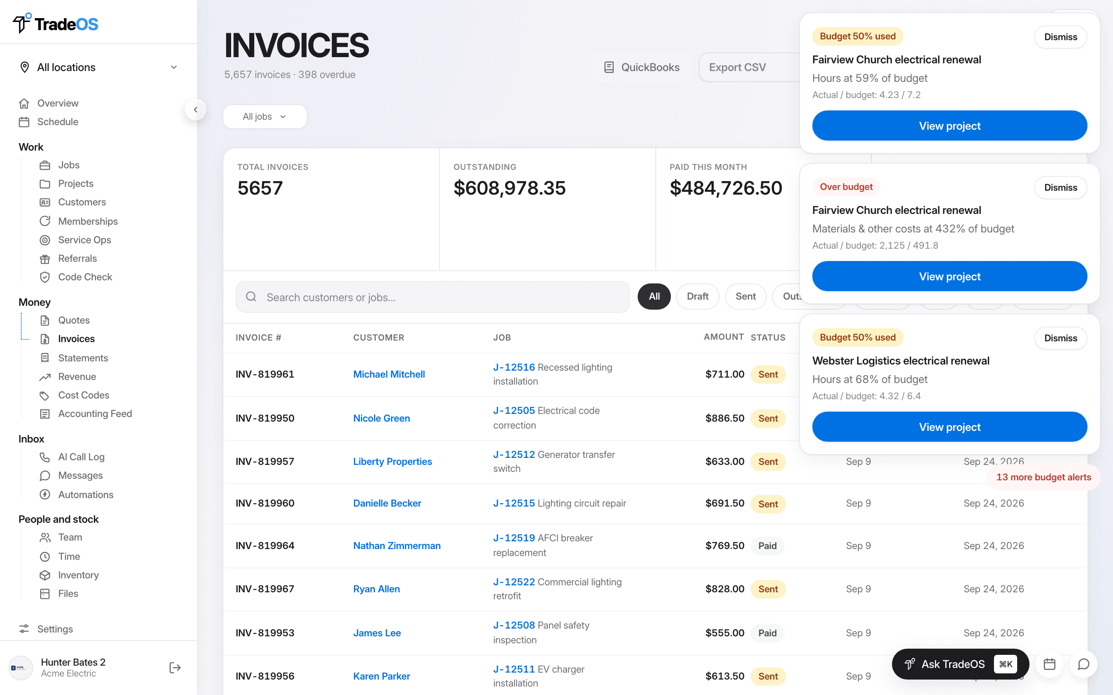Screen dimensions: 1113x695
Task: Click the Memberships refresh icon
Action: pos(44,221)
